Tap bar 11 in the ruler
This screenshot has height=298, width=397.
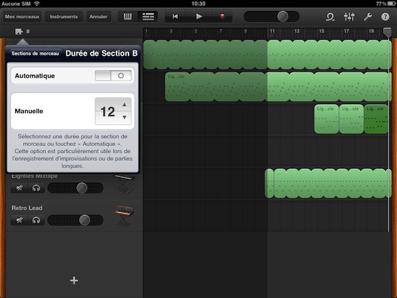(272, 31)
